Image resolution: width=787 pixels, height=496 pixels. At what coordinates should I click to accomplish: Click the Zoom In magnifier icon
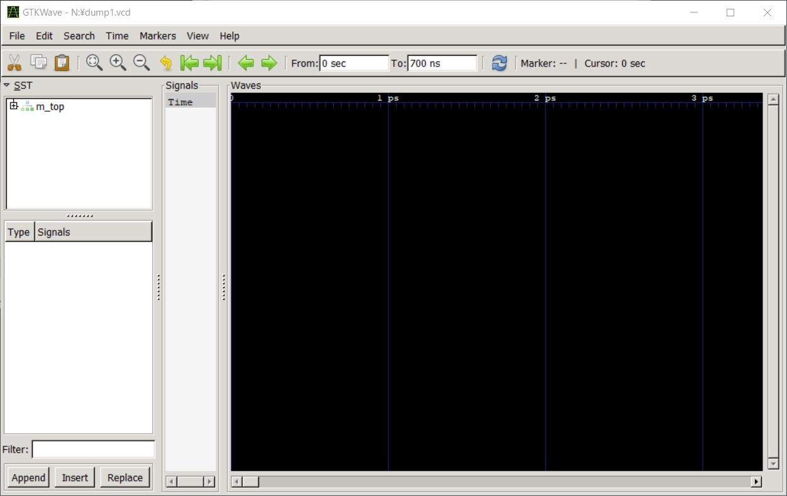click(x=118, y=62)
